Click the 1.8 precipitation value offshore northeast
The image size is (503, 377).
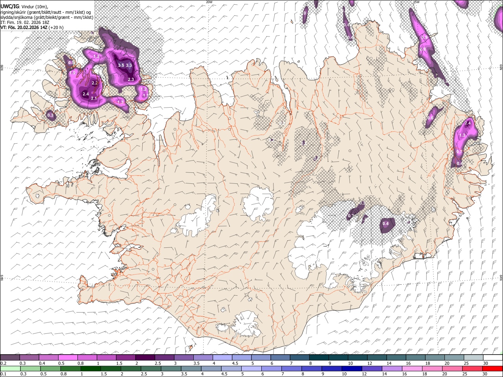click(x=423, y=49)
